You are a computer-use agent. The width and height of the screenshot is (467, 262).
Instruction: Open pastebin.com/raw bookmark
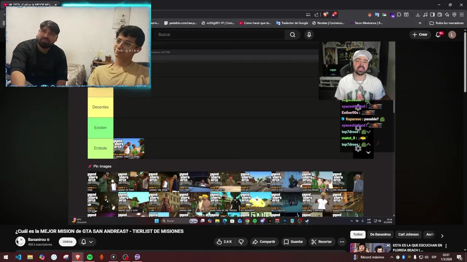(180, 23)
